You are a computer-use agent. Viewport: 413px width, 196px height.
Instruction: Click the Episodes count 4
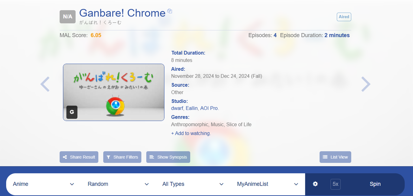click(275, 35)
